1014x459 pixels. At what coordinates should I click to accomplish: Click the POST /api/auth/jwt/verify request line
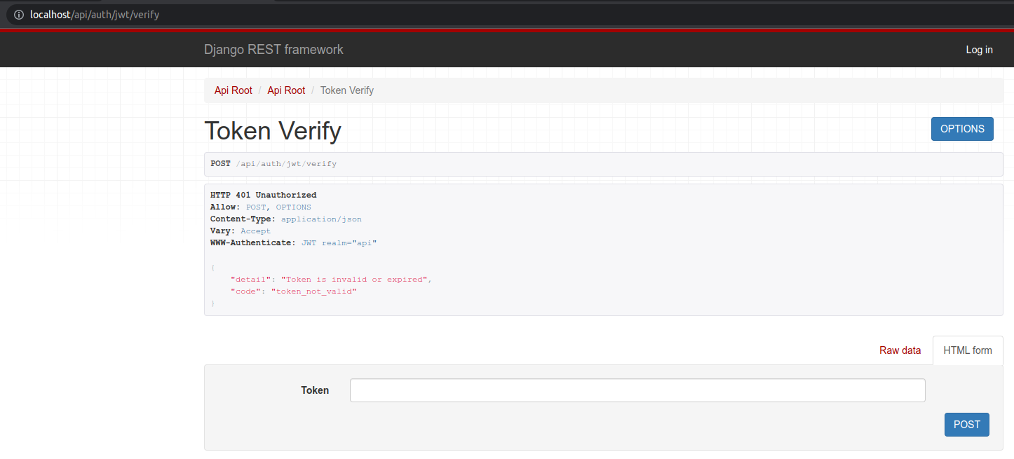[273, 164]
